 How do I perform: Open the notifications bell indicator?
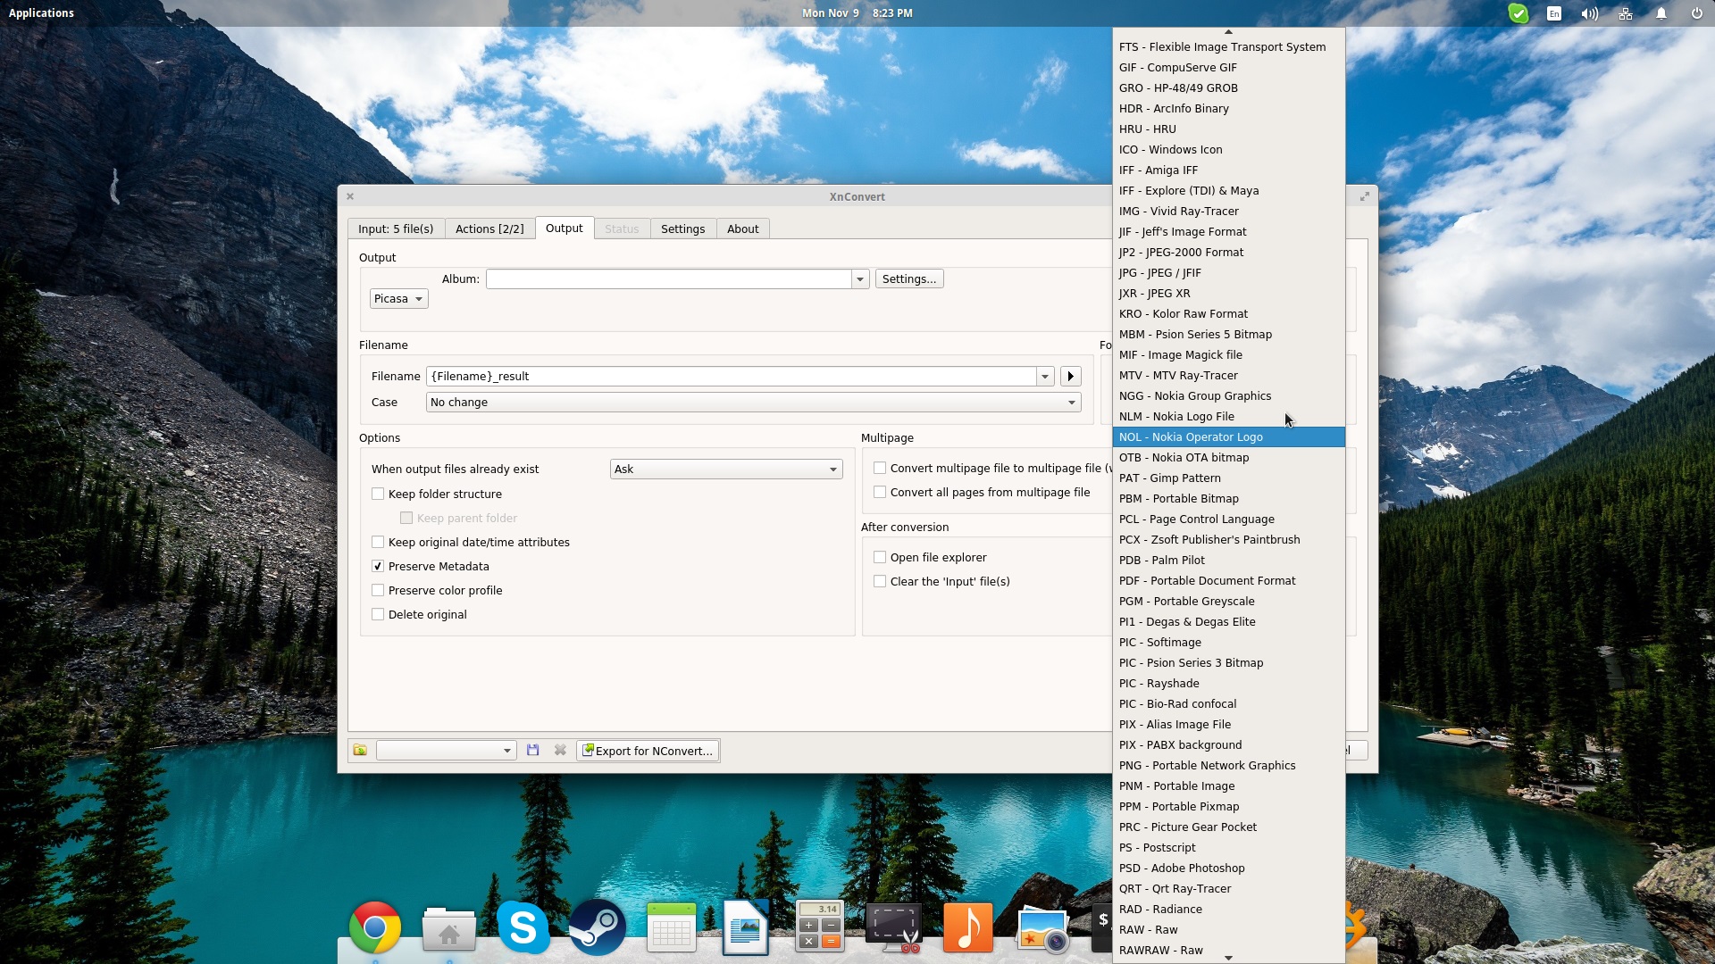[1661, 13]
